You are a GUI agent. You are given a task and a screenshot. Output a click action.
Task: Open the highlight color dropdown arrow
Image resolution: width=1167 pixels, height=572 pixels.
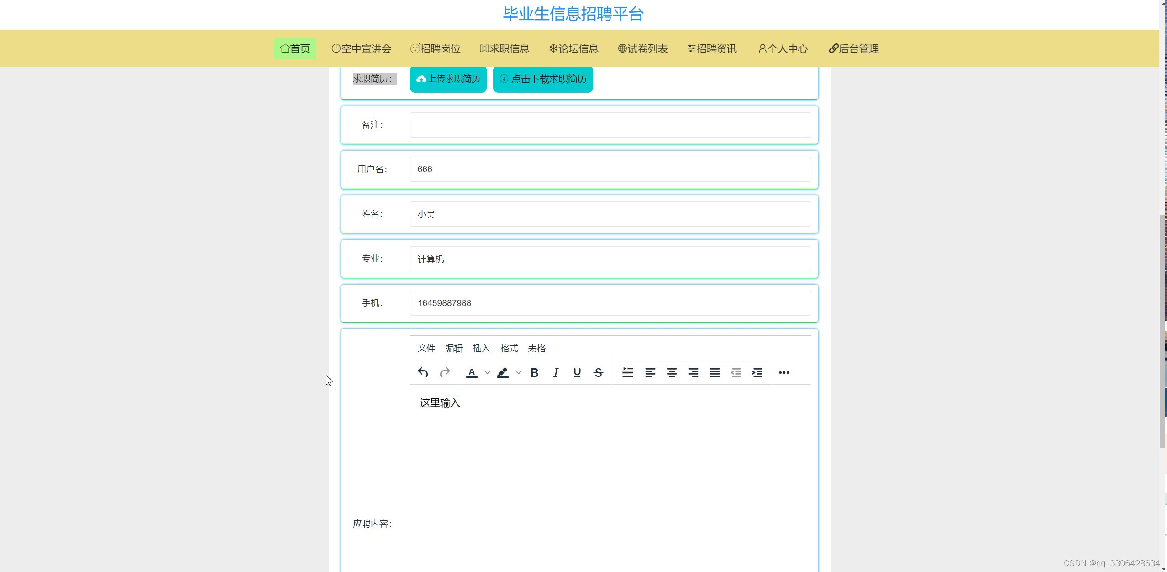[x=518, y=372]
